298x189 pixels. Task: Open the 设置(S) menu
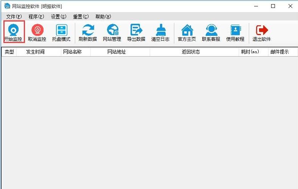(59, 17)
